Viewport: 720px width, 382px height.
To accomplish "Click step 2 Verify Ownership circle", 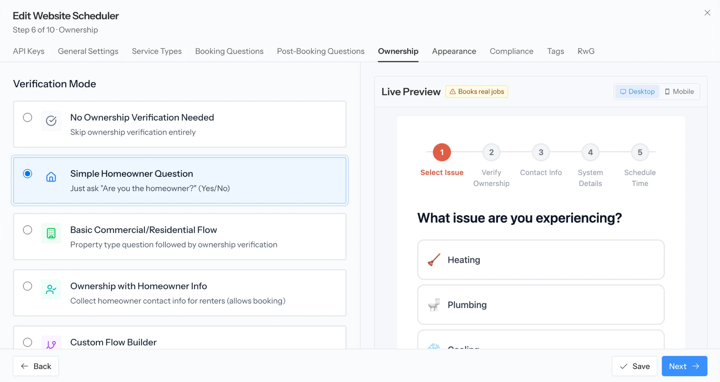I will (x=491, y=152).
